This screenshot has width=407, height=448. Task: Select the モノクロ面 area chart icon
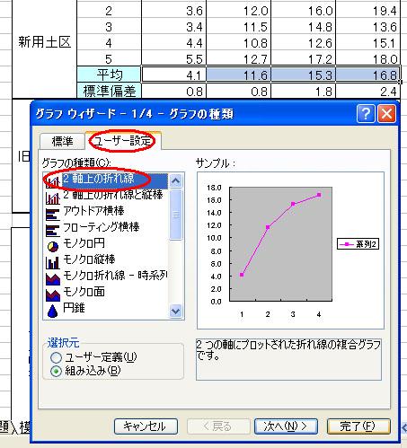[x=53, y=294]
